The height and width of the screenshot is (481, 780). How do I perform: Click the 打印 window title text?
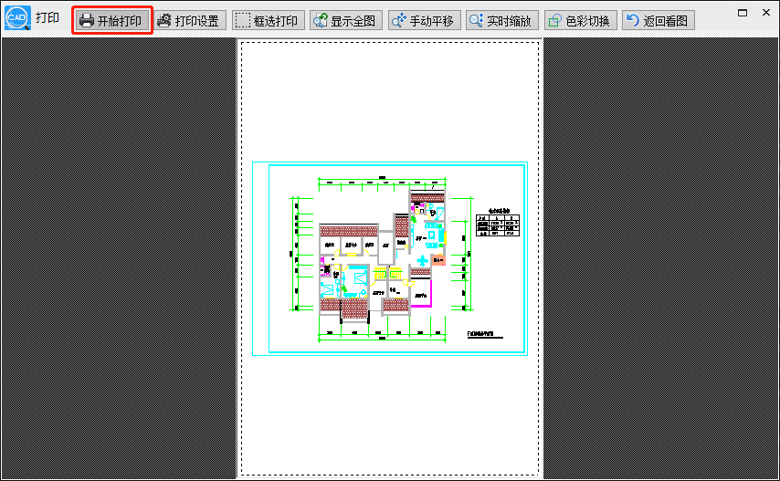(x=47, y=18)
